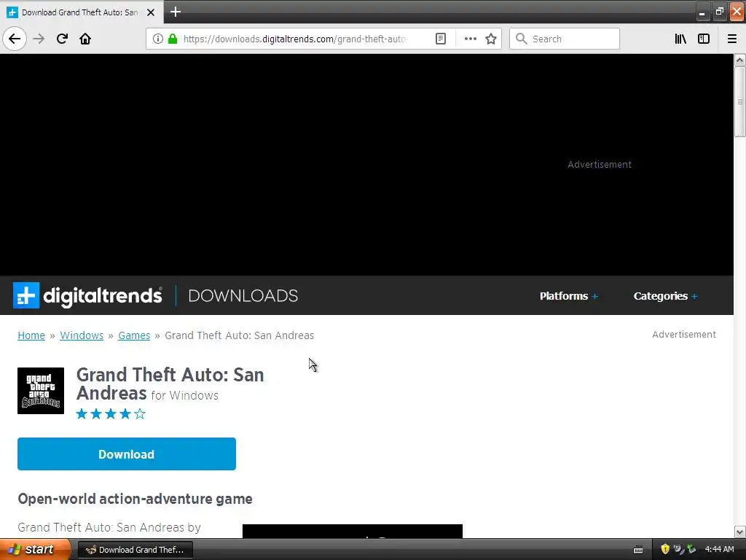746x560 pixels.
Task: Click the Open-world action-adventure game heading
Action: pos(135,499)
